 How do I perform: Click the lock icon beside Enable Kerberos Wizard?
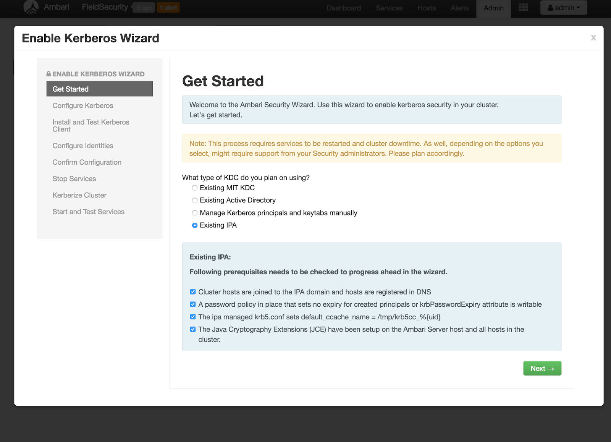48,74
